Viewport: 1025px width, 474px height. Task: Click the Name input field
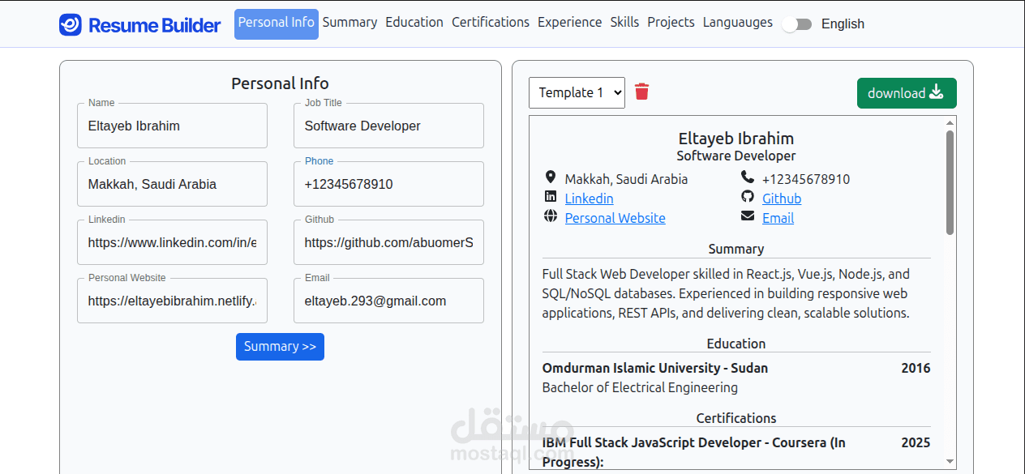(172, 126)
